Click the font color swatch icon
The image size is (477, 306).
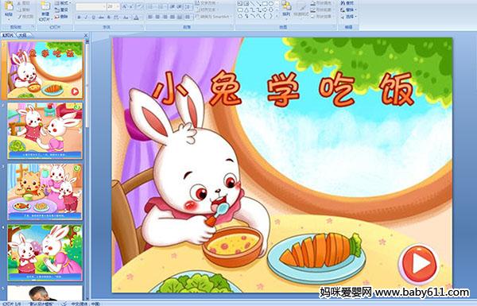coord(136,17)
